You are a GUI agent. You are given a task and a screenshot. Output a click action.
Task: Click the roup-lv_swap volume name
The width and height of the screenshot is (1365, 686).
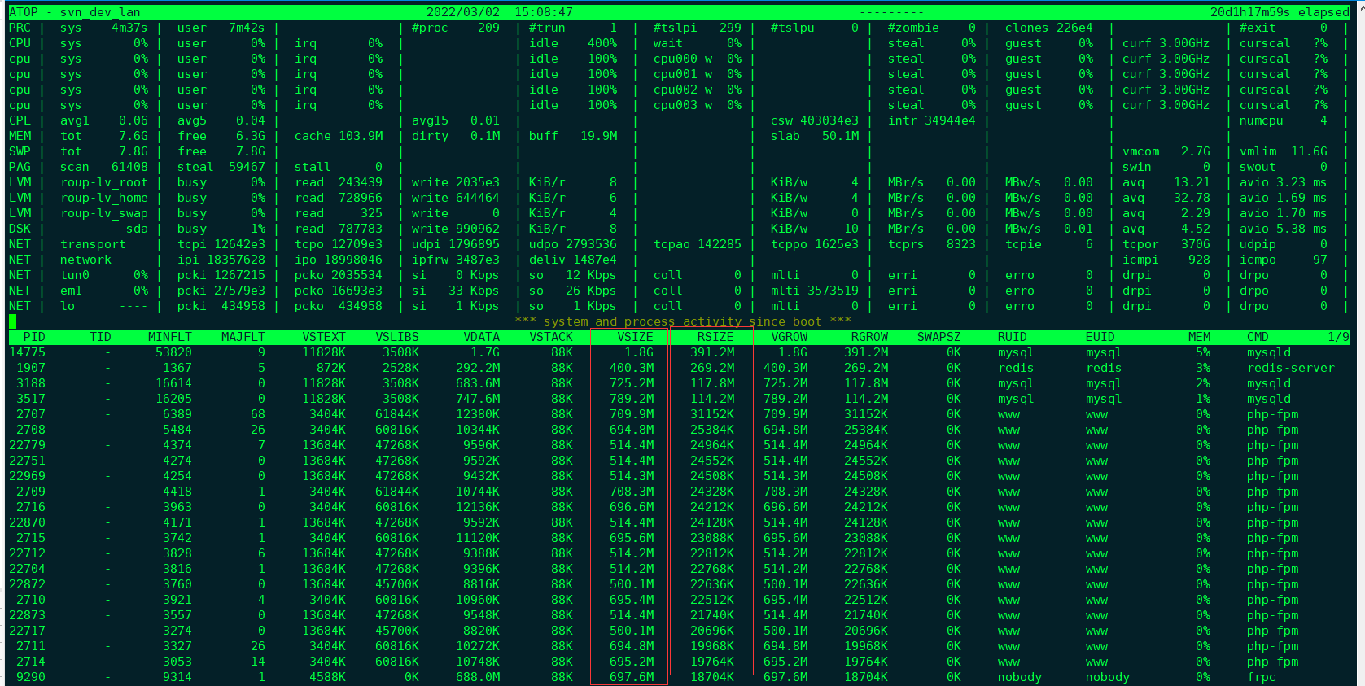click(x=104, y=213)
